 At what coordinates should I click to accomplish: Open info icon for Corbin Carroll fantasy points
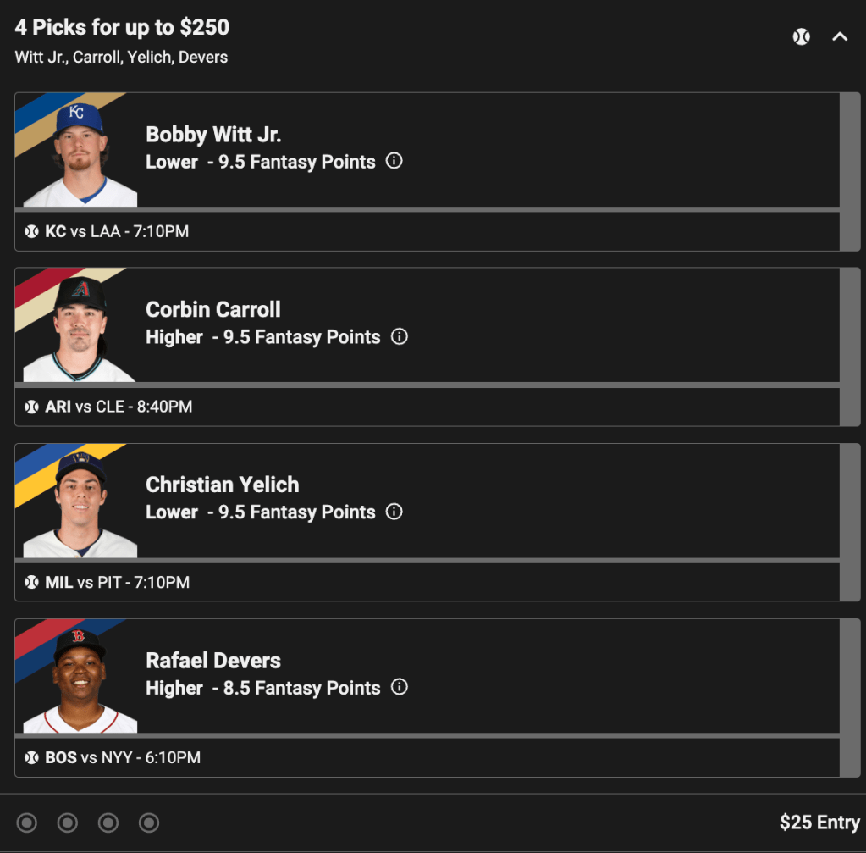[x=400, y=336]
